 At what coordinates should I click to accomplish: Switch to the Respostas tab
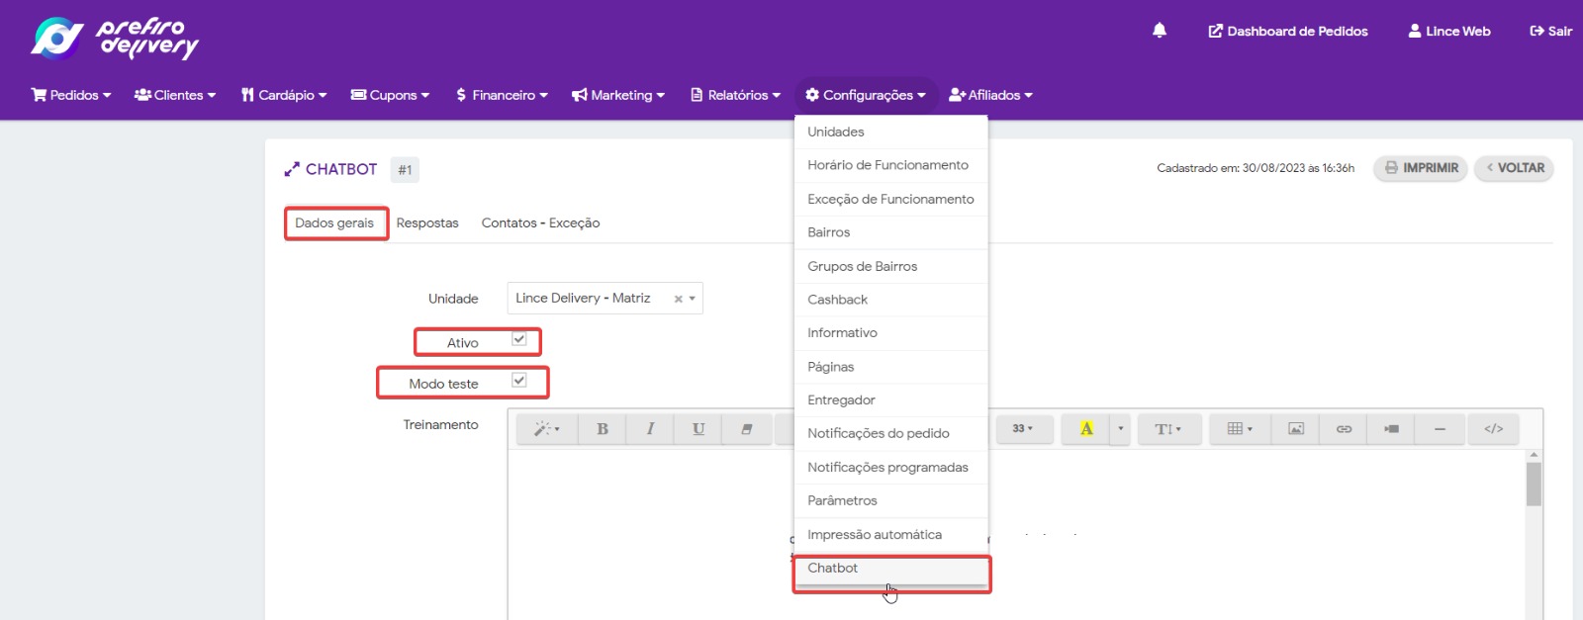[427, 223]
